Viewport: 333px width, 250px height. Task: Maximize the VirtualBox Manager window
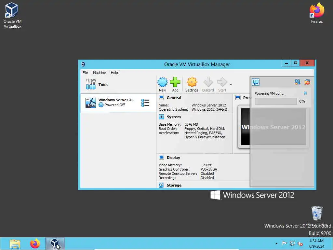[295, 63]
